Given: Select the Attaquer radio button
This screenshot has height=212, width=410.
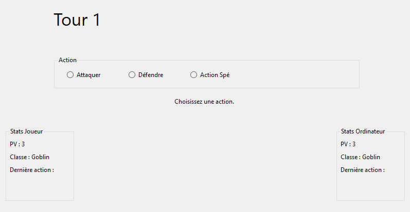Looking at the screenshot, I should pos(70,75).
